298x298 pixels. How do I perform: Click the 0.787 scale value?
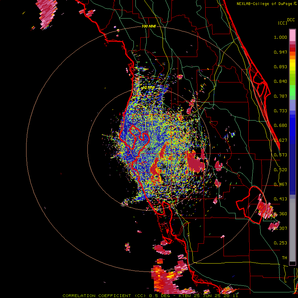[280, 96]
